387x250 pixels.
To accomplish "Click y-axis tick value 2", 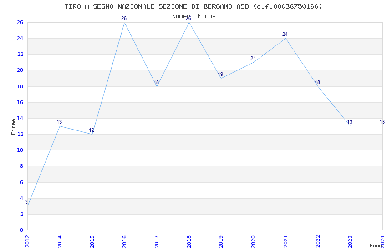I will pyautogui.click(x=21, y=214).
